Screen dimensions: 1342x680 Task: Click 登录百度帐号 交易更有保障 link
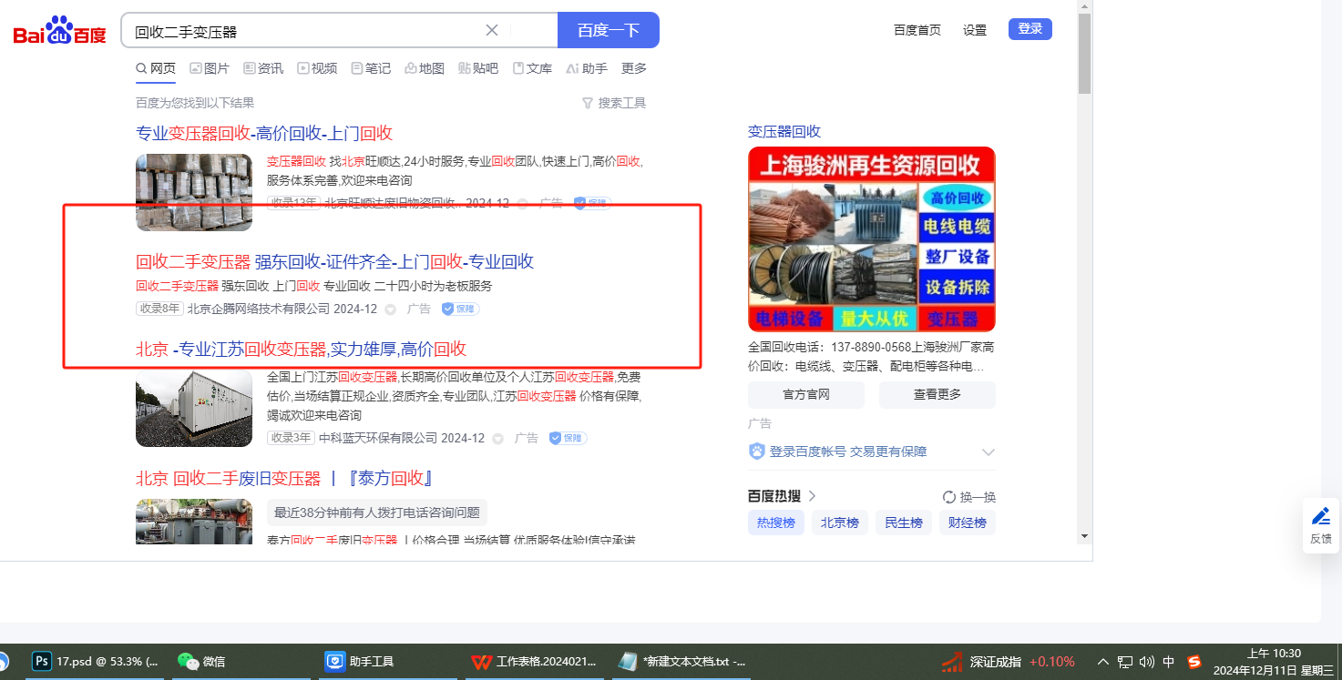[x=848, y=452]
